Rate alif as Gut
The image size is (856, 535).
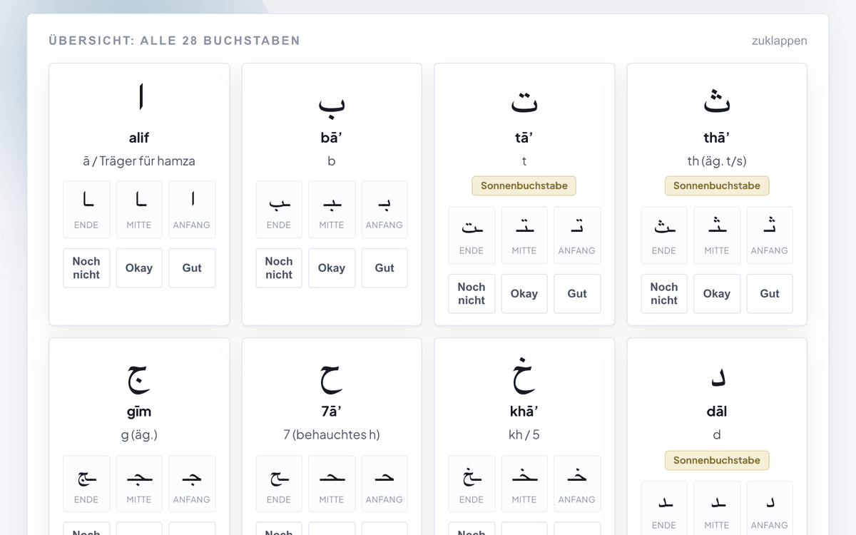pyautogui.click(x=192, y=268)
